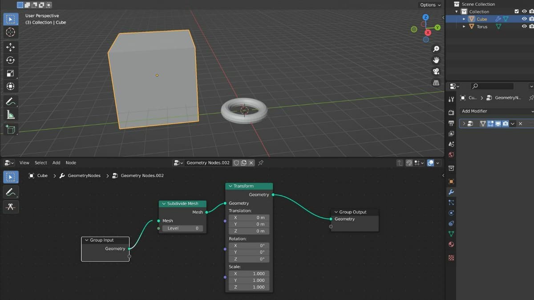This screenshot has height=300, width=534.
Task: Hide the Torus object in outliner
Action: [524, 27]
